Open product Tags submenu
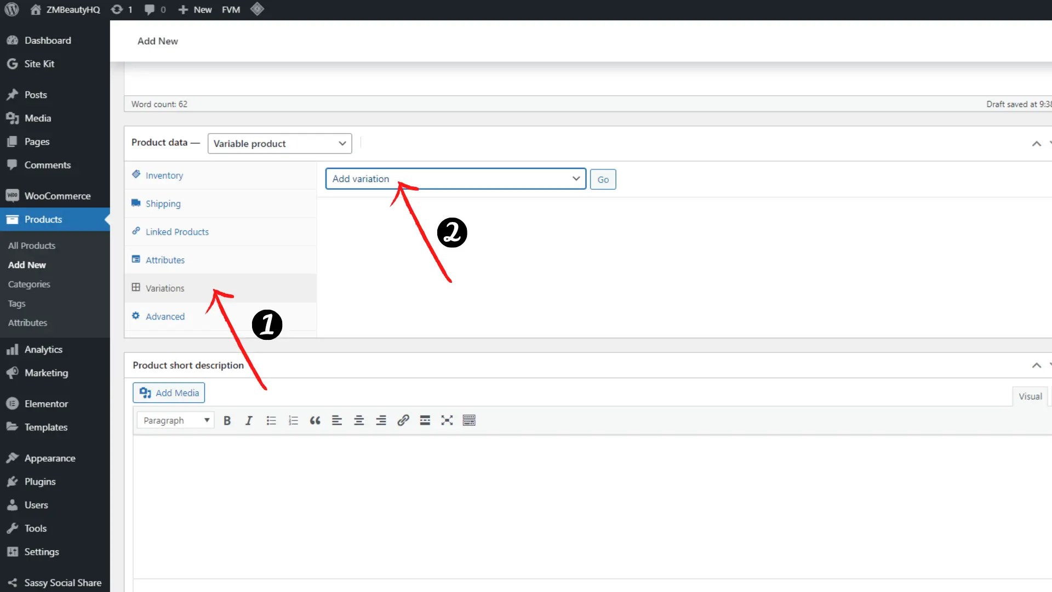This screenshot has width=1052, height=592. [x=17, y=303]
